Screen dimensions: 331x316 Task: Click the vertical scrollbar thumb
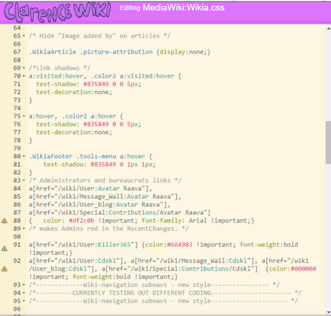pos(328,142)
